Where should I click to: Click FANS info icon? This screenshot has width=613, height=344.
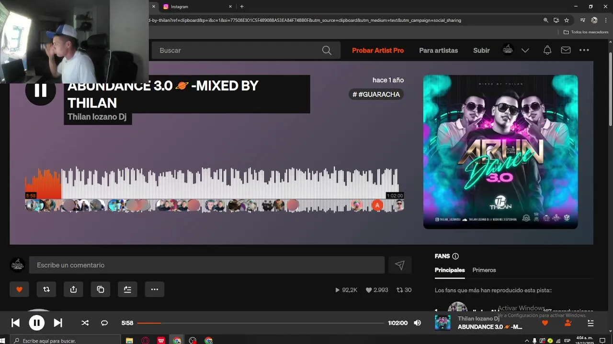click(x=455, y=256)
